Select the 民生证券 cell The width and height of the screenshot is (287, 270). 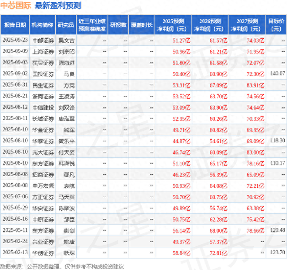click(43, 85)
